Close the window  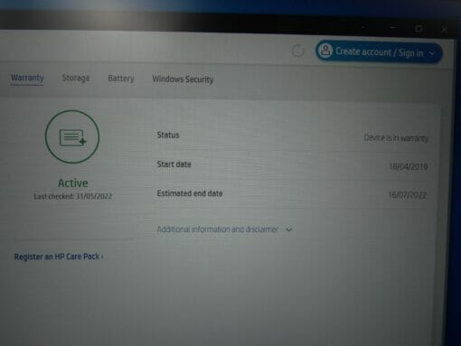click(x=444, y=30)
